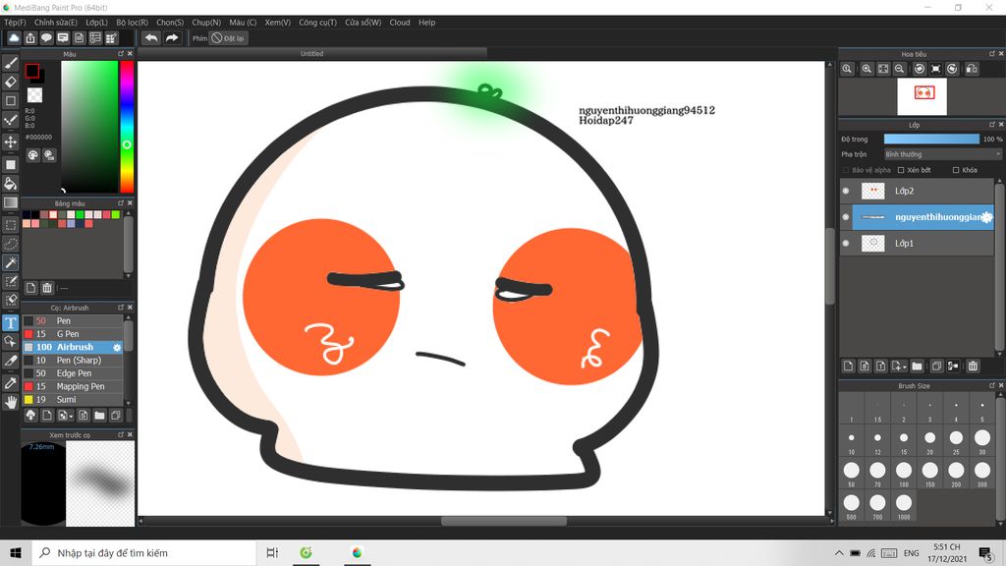Image resolution: width=1006 pixels, height=566 pixels.
Task: Click the Windows taskbar search box
Action: point(143,552)
